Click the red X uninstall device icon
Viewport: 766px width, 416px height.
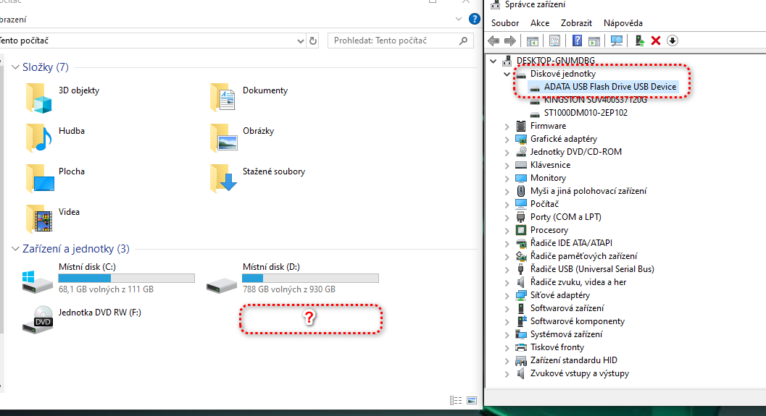point(656,41)
